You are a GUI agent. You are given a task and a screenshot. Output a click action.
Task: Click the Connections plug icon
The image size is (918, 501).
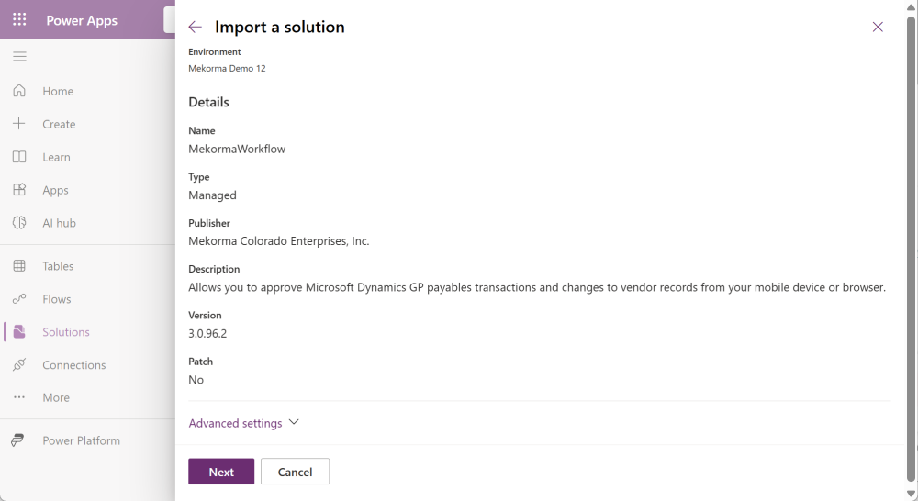click(x=19, y=365)
